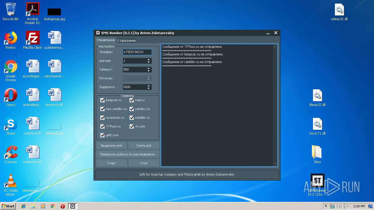The width and height of the screenshot is (374, 210).
Task: Uncheck 777taxi.ru service
Action: click(x=103, y=126)
